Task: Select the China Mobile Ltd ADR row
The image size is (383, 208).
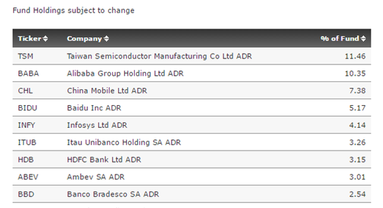Action: (192, 90)
